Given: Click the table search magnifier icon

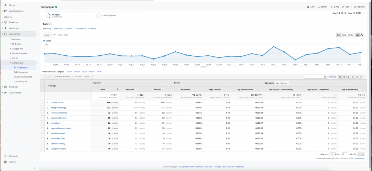Looking at the screenshot, I should tap(325, 77).
